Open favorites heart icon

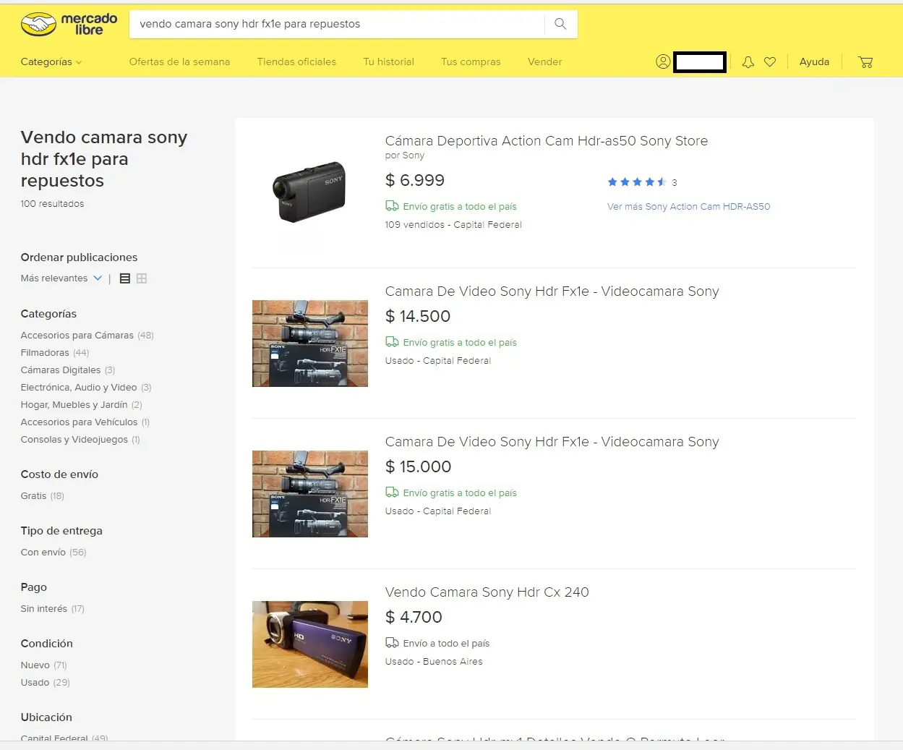(x=770, y=62)
